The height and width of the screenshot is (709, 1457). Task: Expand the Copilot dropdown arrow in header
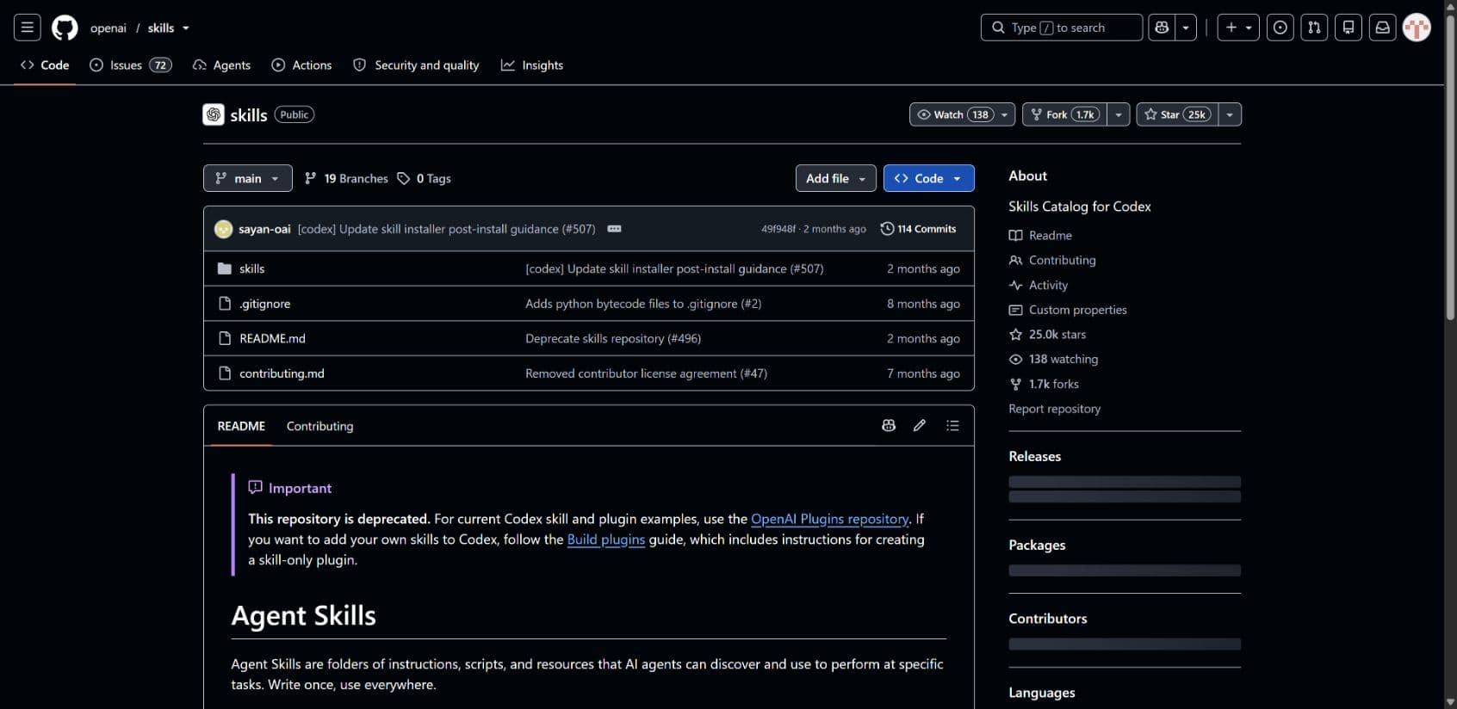(x=1186, y=28)
